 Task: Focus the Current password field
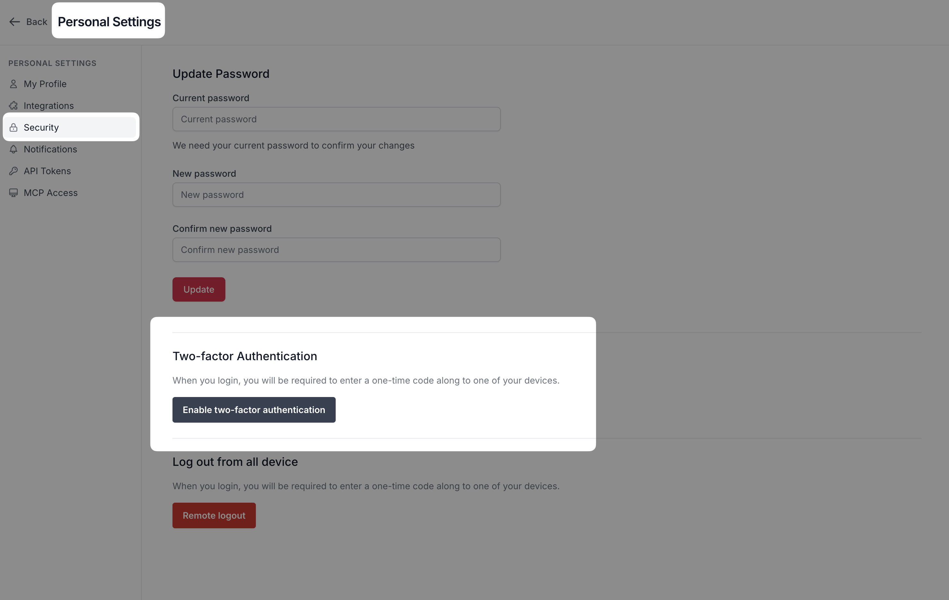tap(336, 119)
